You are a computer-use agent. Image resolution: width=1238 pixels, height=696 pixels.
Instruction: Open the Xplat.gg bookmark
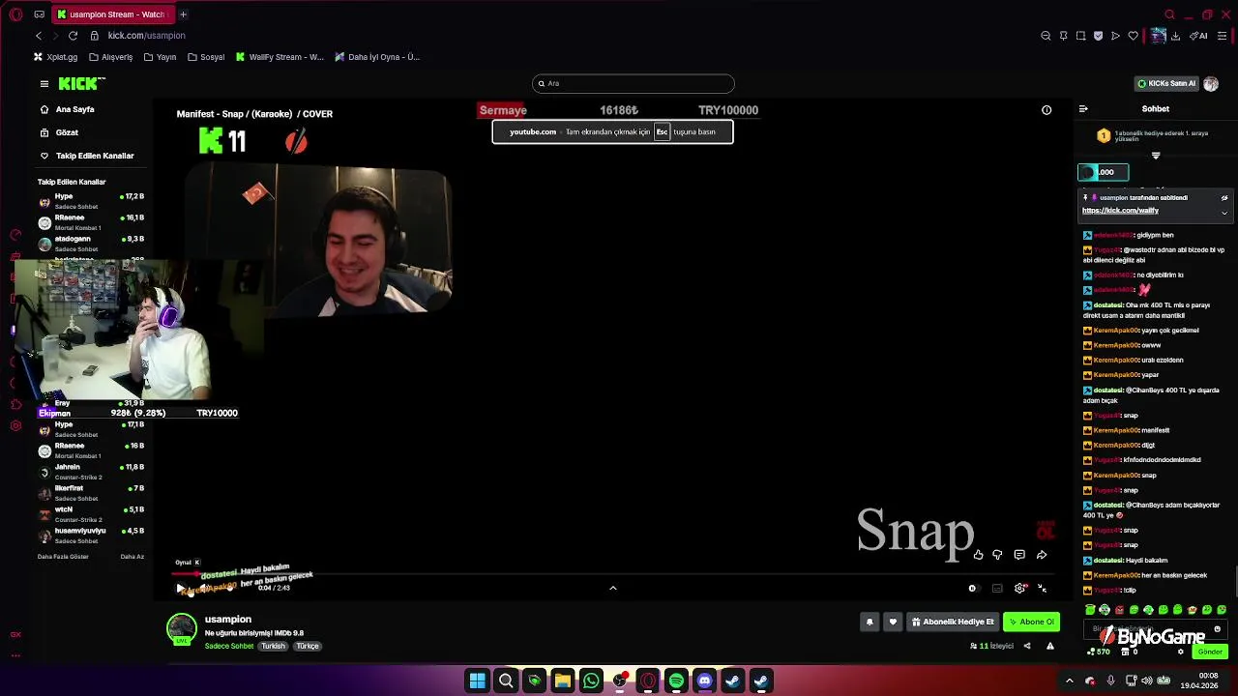click(55, 57)
